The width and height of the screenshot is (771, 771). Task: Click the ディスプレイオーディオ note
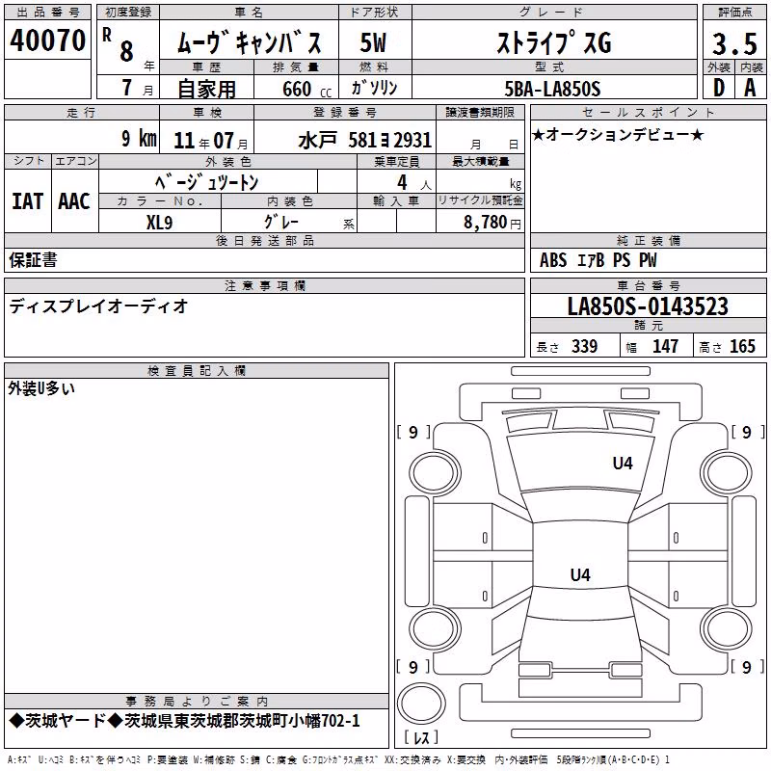(98, 306)
